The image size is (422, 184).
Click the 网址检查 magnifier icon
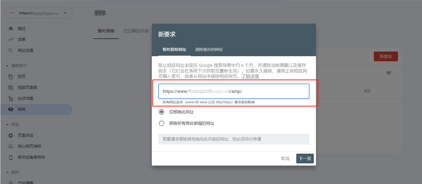[11, 50]
